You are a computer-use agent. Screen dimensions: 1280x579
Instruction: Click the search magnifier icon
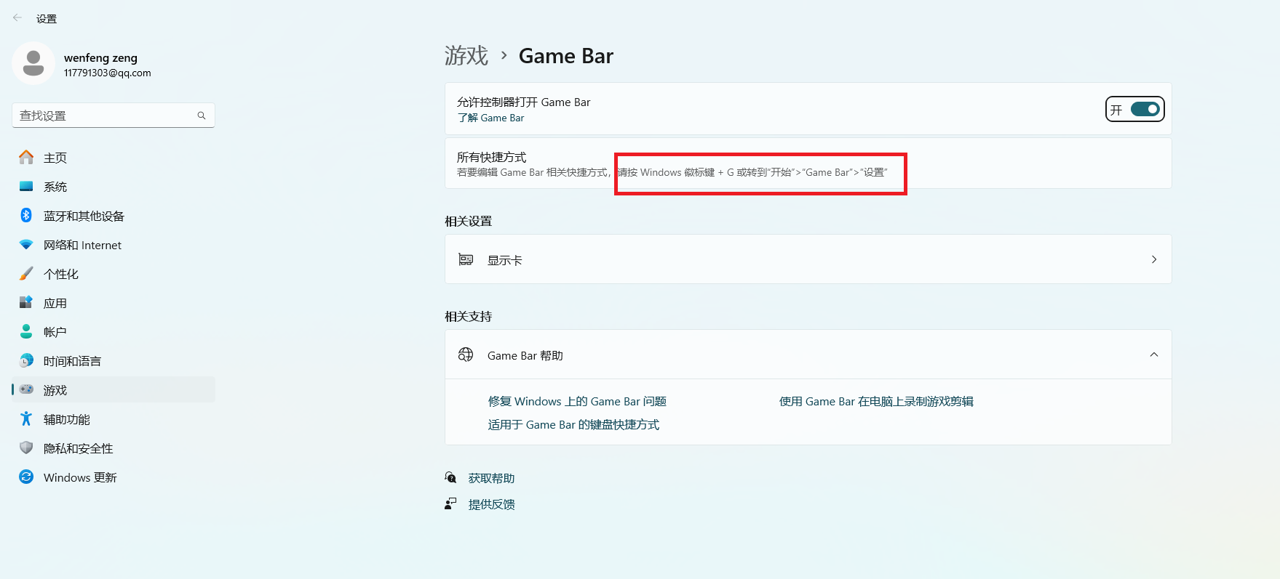pos(202,116)
